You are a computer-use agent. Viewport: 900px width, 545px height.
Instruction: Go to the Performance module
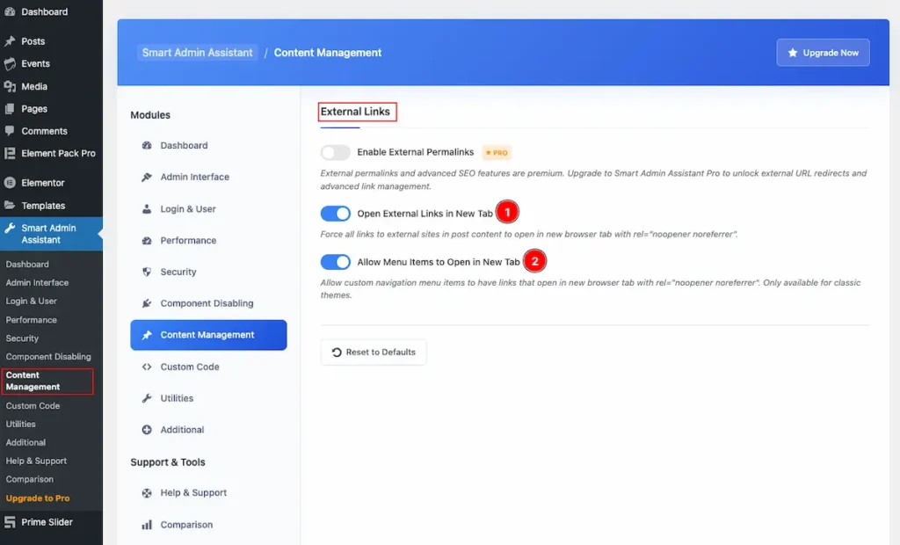pos(208,241)
